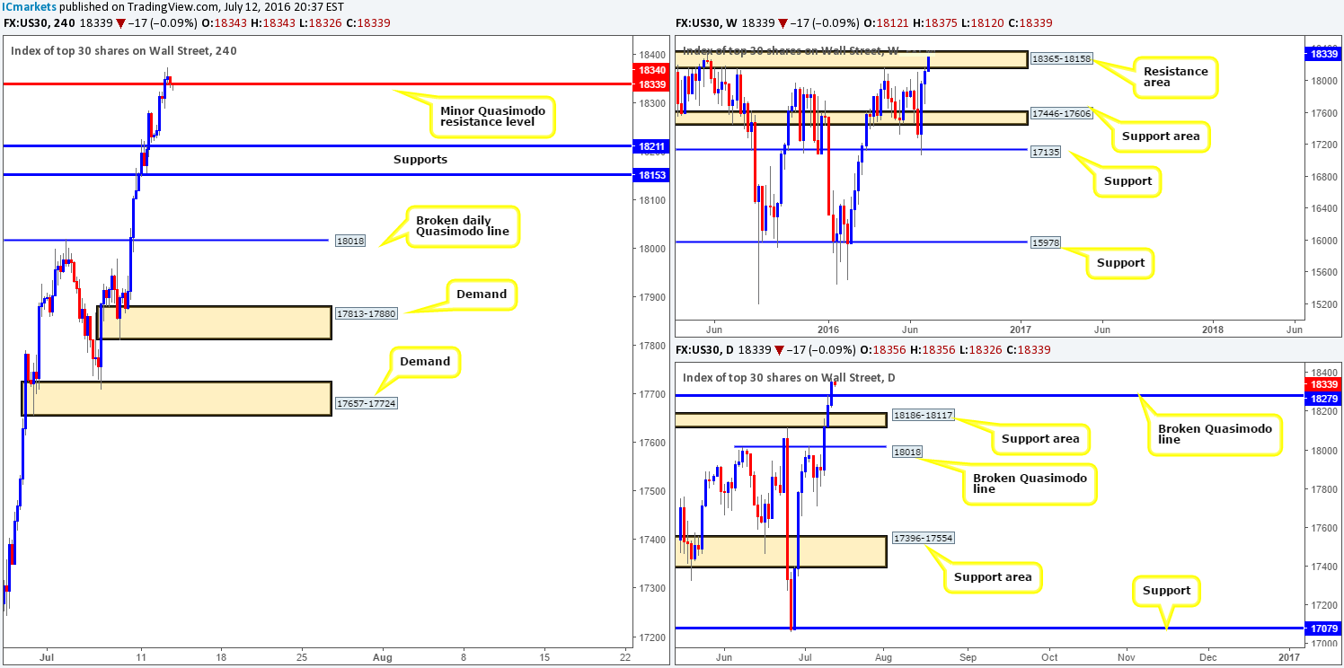
Task: Click the red 18340 price axis tag
Action: tap(650, 70)
